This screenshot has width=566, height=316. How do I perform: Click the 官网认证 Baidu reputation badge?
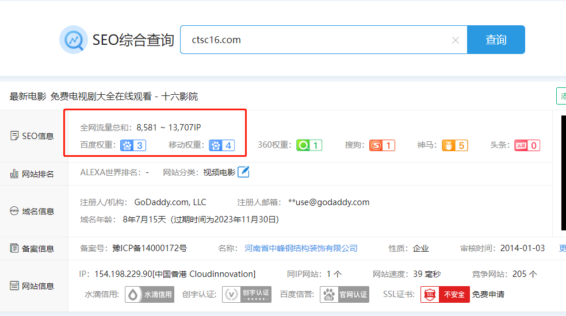pyautogui.click(x=345, y=295)
